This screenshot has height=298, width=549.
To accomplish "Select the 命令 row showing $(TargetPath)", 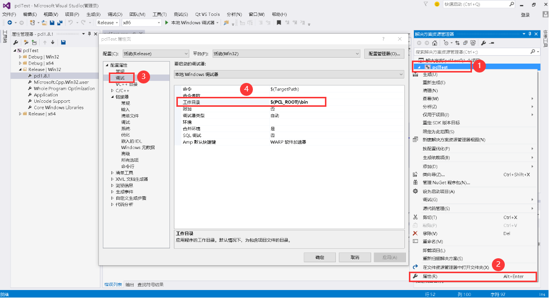I will coord(289,89).
